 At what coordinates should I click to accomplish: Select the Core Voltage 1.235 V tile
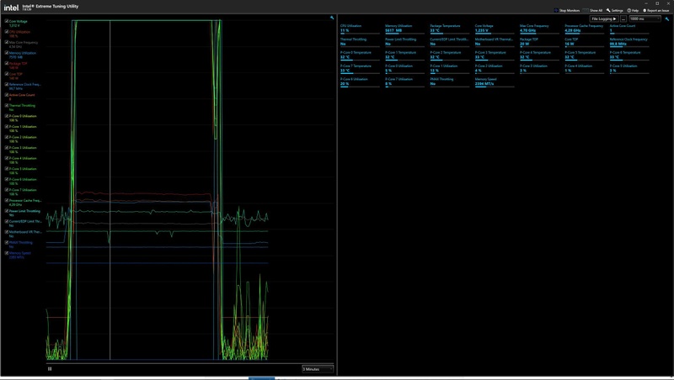[x=495, y=29]
